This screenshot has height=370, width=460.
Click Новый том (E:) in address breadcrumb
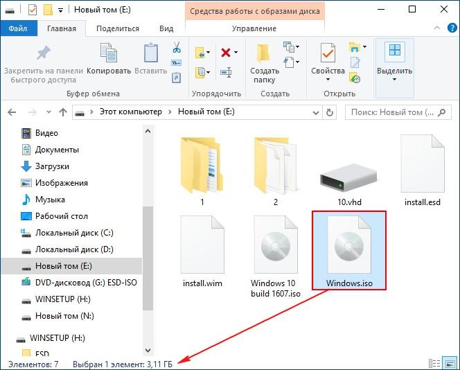pos(206,112)
